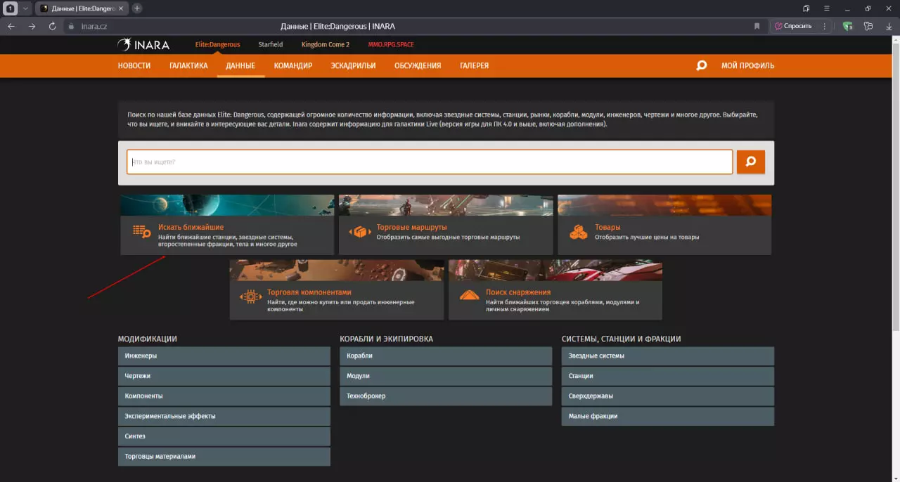900x482 pixels.
Task: Open the 'Синтез' list item
Action: click(224, 436)
